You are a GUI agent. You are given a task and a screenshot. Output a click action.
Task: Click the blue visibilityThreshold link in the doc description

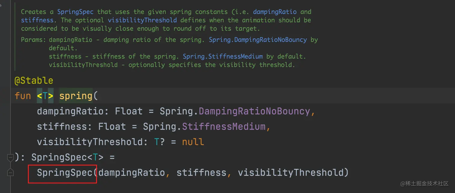[142, 20]
